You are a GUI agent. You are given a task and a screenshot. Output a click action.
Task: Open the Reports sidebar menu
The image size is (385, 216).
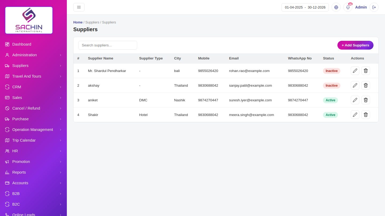click(33, 172)
